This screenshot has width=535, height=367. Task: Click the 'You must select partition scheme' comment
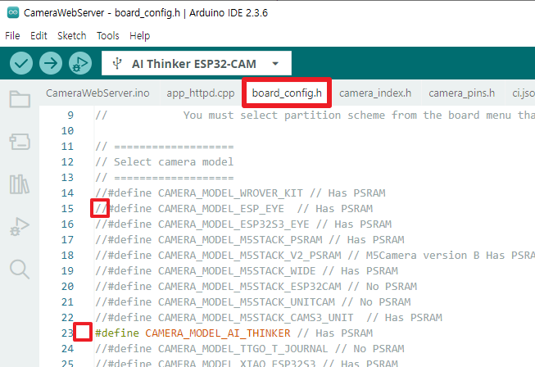coord(359,115)
